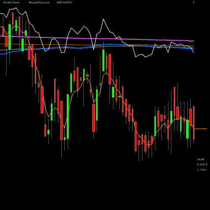Viewport: 210px width, 210px height.
Task: Click the 'in 5 Days' label
Action: (x=202, y=170)
